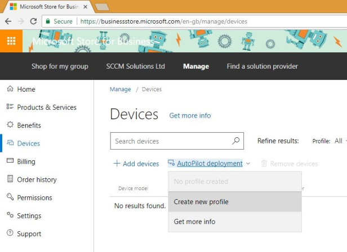Click the Order history icon in sidebar

pyautogui.click(x=10, y=179)
